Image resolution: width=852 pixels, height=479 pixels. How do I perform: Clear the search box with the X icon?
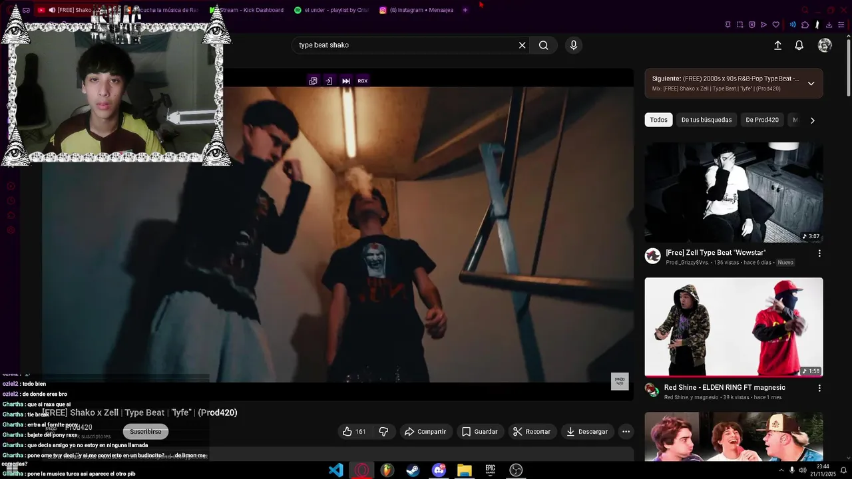pos(523,45)
